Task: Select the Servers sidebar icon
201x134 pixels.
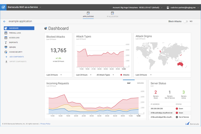Action: (6, 47)
